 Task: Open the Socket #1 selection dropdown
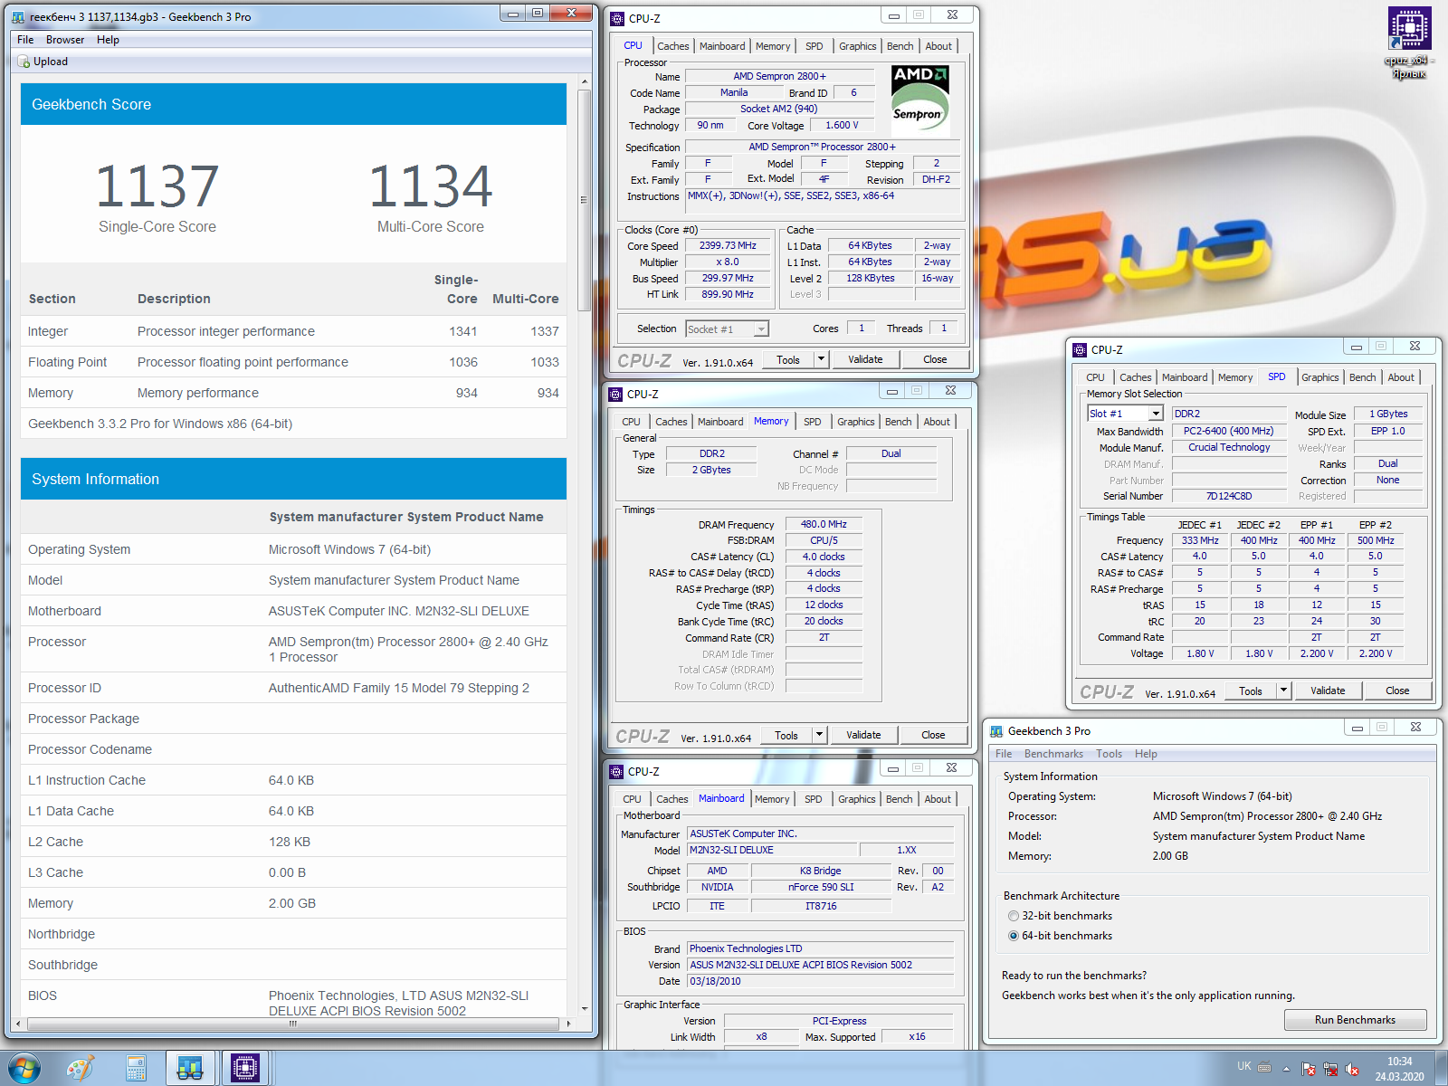pyautogui.click(x=761, y=329)
